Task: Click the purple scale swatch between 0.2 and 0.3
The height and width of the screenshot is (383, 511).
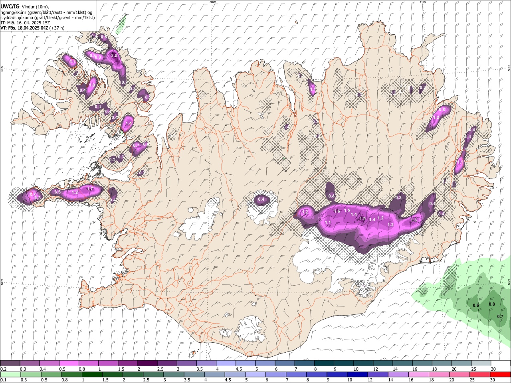Action: pos(10,363)
